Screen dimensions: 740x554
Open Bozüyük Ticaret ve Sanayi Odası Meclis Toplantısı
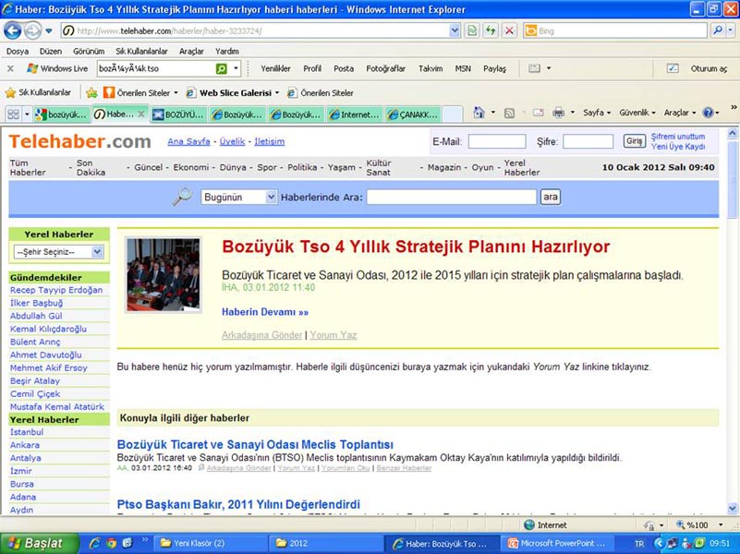(x=255, y=444)
